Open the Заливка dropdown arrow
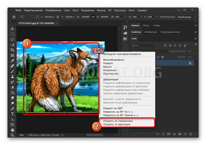Image resolution: width=206 pixels, height=145 pixels. click(x=195, y=57)
